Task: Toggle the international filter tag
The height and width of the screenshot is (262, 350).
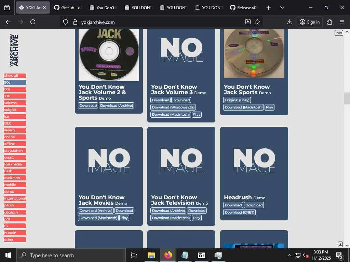Action: coord(15,199)
